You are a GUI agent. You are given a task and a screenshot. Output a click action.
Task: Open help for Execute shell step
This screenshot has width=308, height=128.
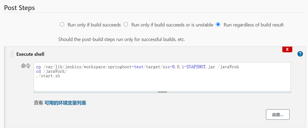tap(300, 54)
